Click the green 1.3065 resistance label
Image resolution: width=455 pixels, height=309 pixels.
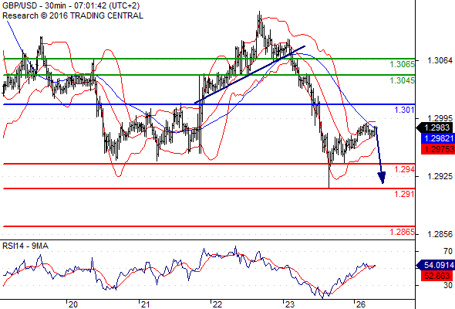pyautogui.click(x=402, y=64)
